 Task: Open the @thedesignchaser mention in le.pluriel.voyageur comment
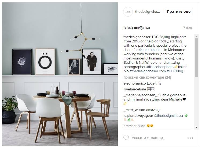169,116
